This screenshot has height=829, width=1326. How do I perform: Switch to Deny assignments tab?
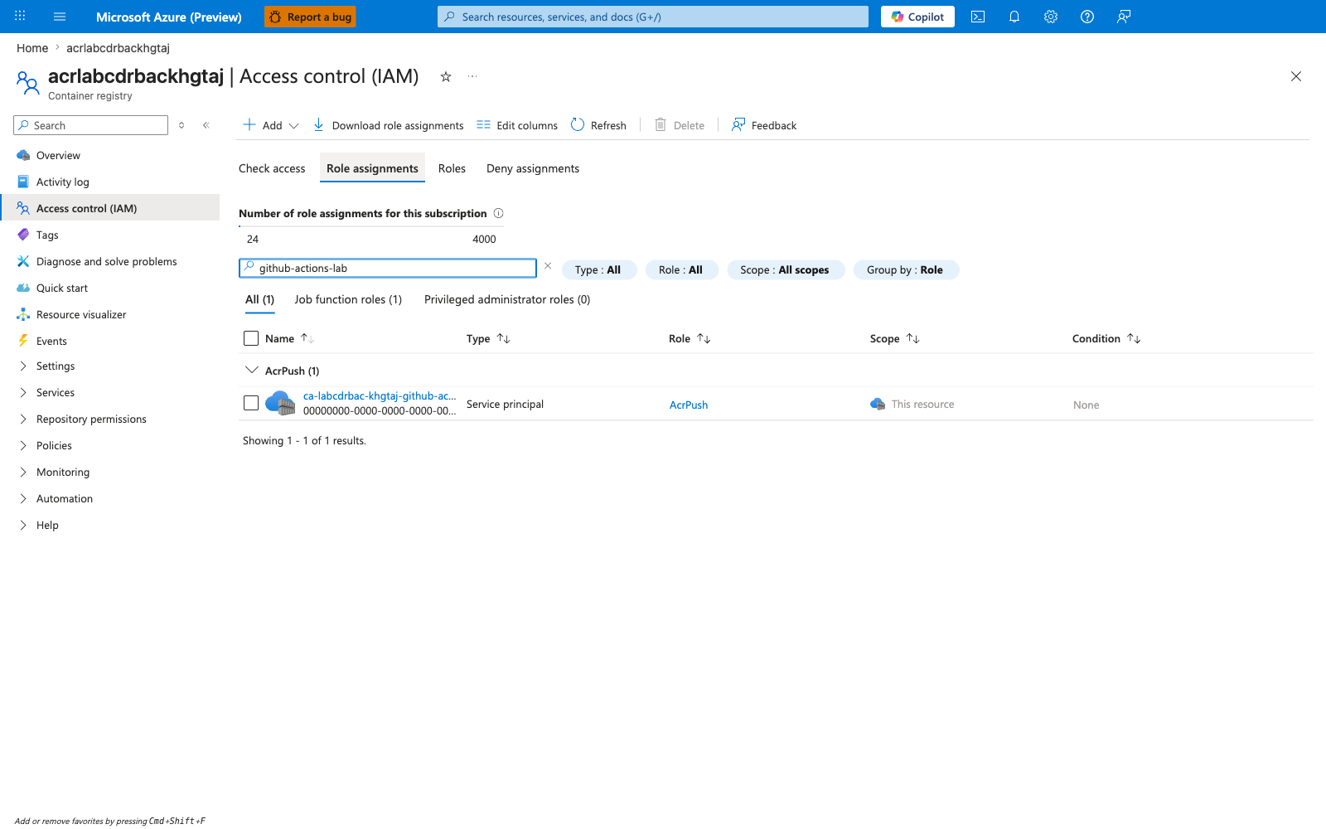(x=533, y=168)
